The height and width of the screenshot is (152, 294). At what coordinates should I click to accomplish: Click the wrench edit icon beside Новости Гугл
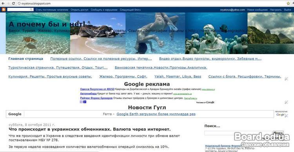tap(286, 116)
